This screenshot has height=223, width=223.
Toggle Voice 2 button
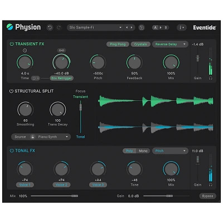pyautogui.click(x=61, y=185)
